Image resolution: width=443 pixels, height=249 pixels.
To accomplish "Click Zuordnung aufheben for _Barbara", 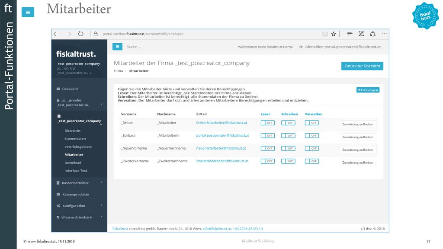I will pyautogui.click(x=358, y=137).
